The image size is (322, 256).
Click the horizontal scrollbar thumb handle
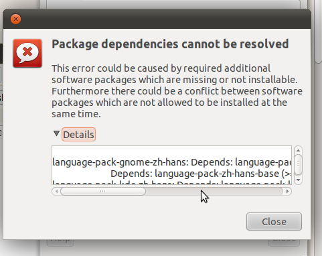click(103, 192)
